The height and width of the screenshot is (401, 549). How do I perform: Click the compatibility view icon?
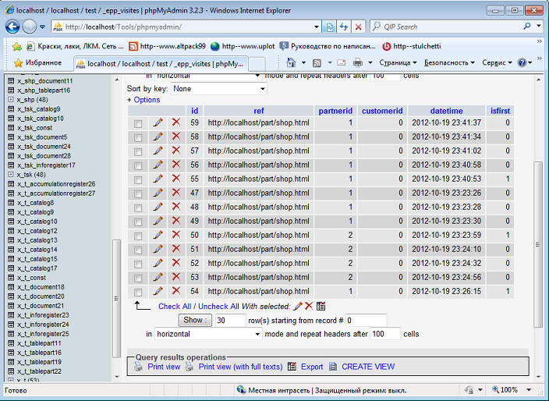point(329,27)
